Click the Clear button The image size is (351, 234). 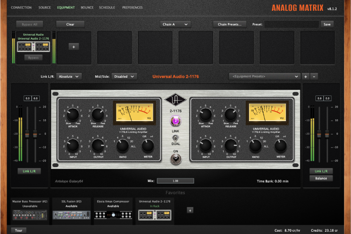click(x=70, y=24)
